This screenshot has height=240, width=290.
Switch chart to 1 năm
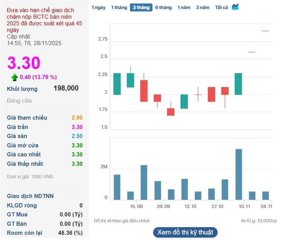point(184,7)
